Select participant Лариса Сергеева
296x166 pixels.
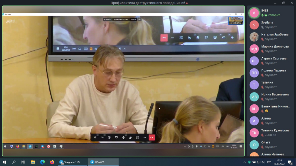point(270,61)
